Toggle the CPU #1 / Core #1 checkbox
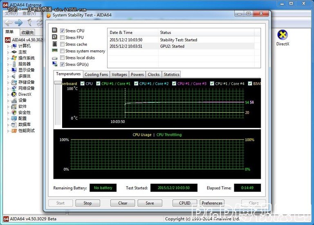The width and height of the screenshot is (314, 225). coord(98,83)
